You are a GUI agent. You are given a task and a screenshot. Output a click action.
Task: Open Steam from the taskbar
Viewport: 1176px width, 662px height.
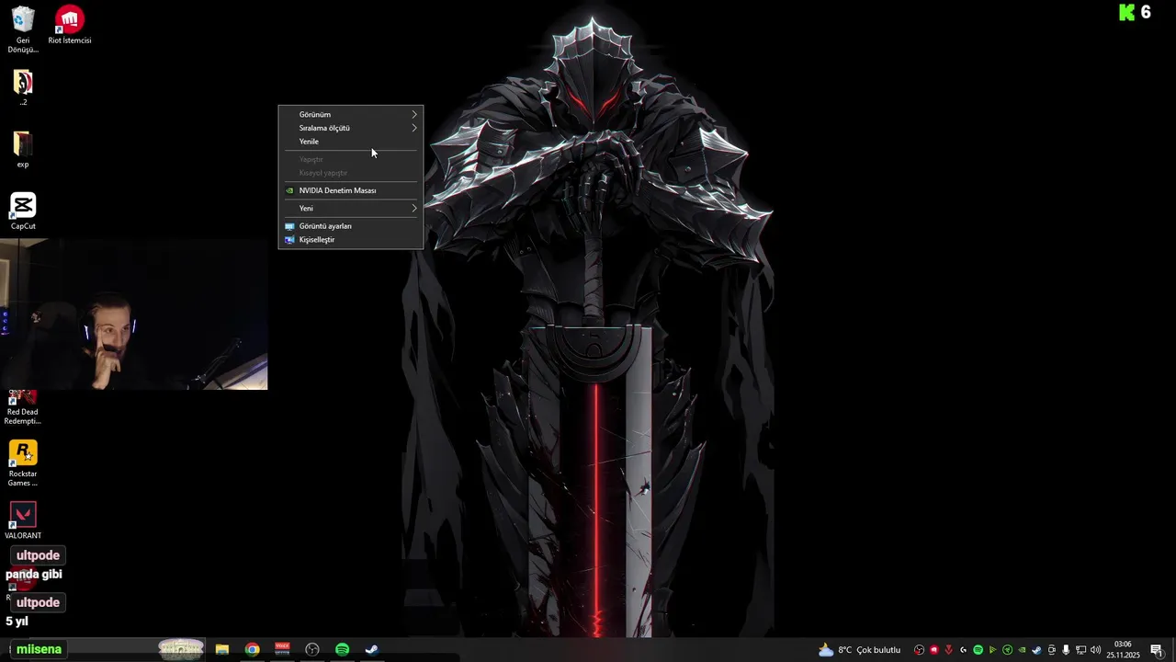click(372, 649)
